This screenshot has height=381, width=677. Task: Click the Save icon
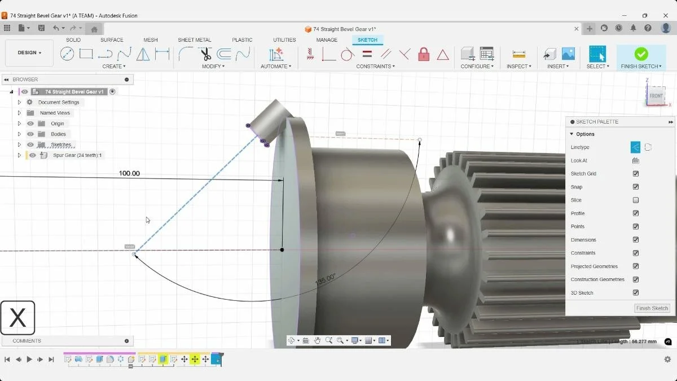click(41, 28)
